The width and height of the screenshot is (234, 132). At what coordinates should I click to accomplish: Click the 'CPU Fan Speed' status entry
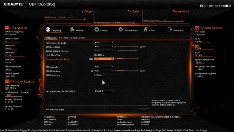coord(12,75)
